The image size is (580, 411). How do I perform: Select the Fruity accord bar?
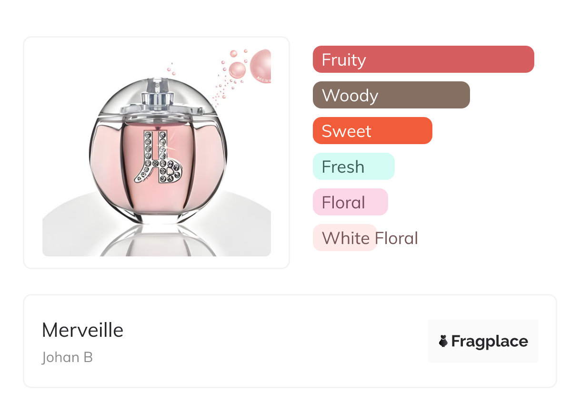point(423,59)
